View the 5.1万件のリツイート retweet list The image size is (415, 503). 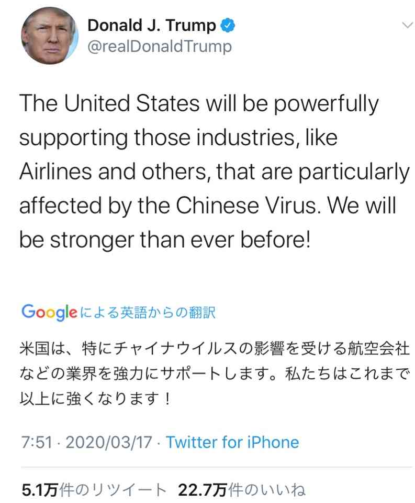pos(94,490)
